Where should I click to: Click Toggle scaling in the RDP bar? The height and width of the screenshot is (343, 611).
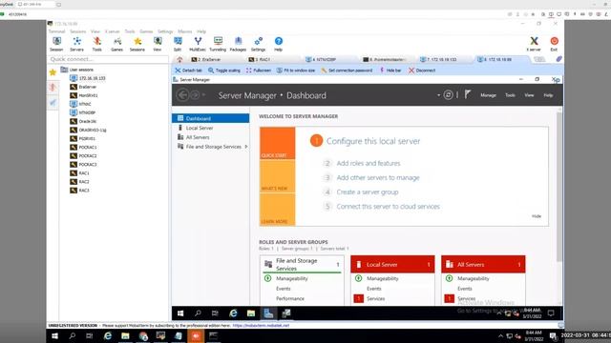(224, 71)
